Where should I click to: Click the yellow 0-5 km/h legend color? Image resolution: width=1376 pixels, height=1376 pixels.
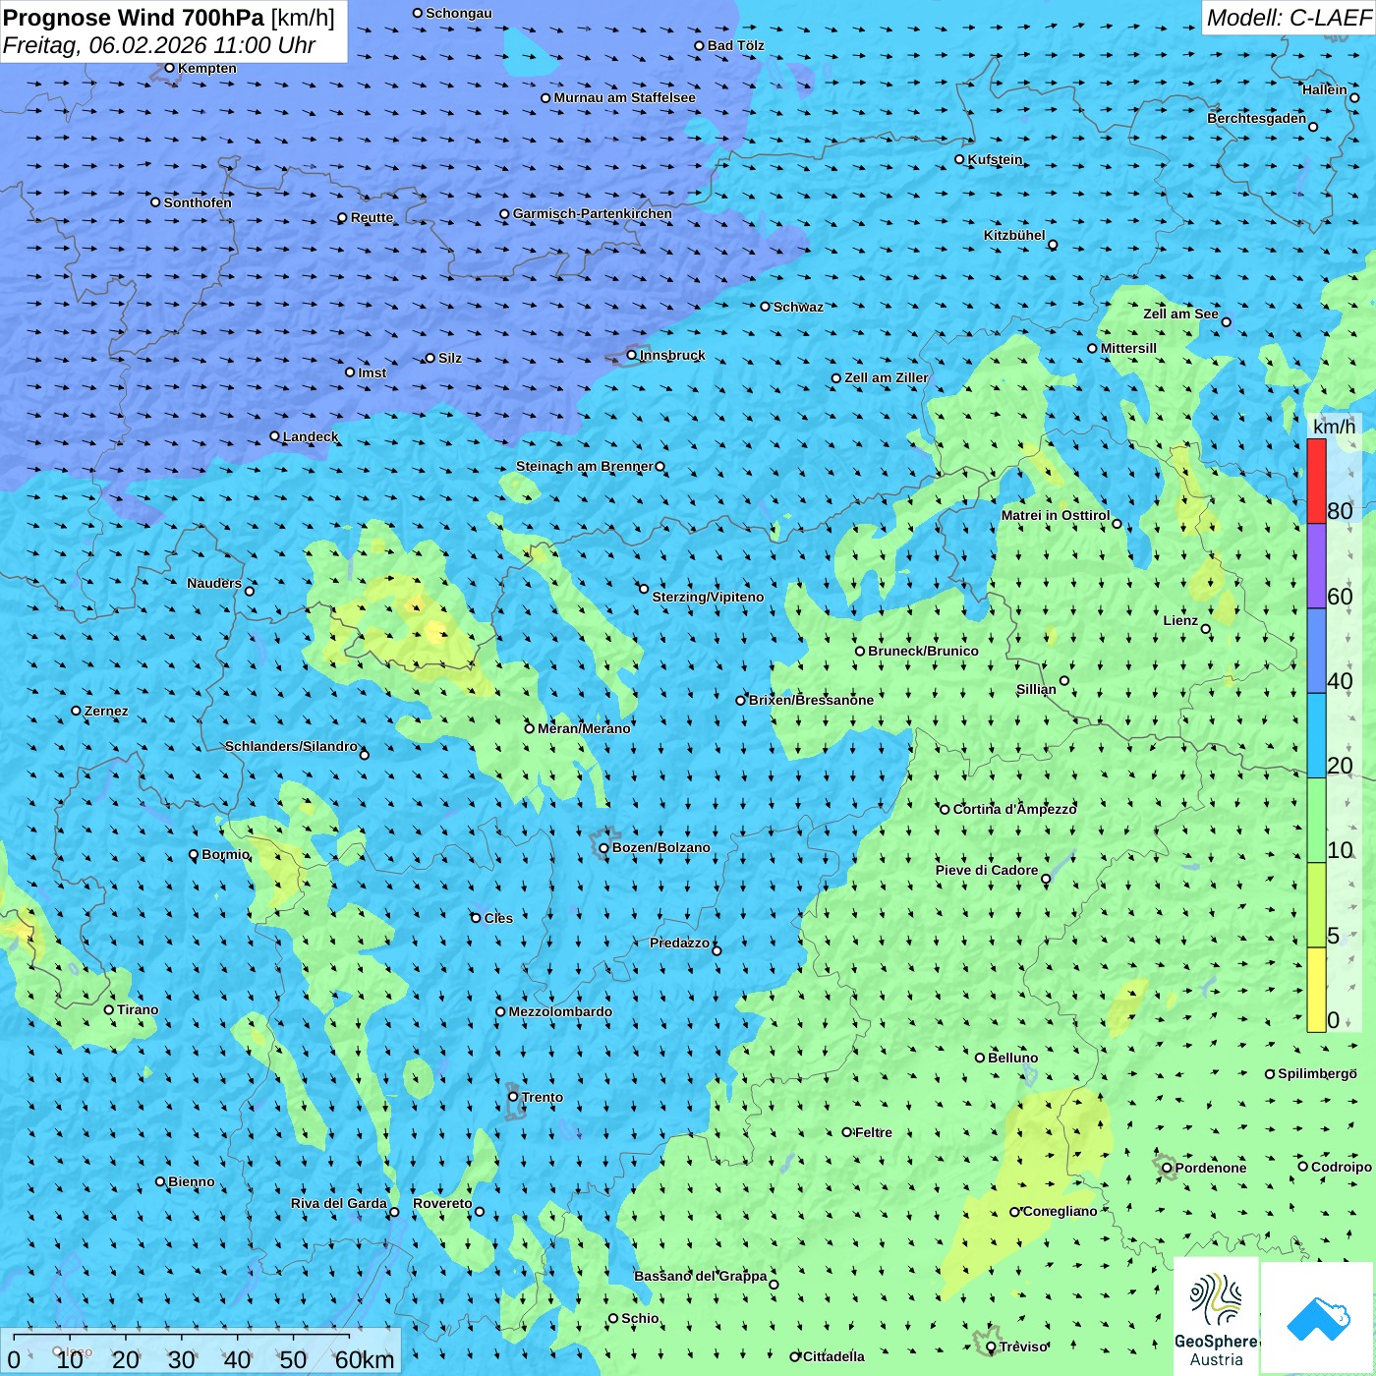[x=1316, y=990]
